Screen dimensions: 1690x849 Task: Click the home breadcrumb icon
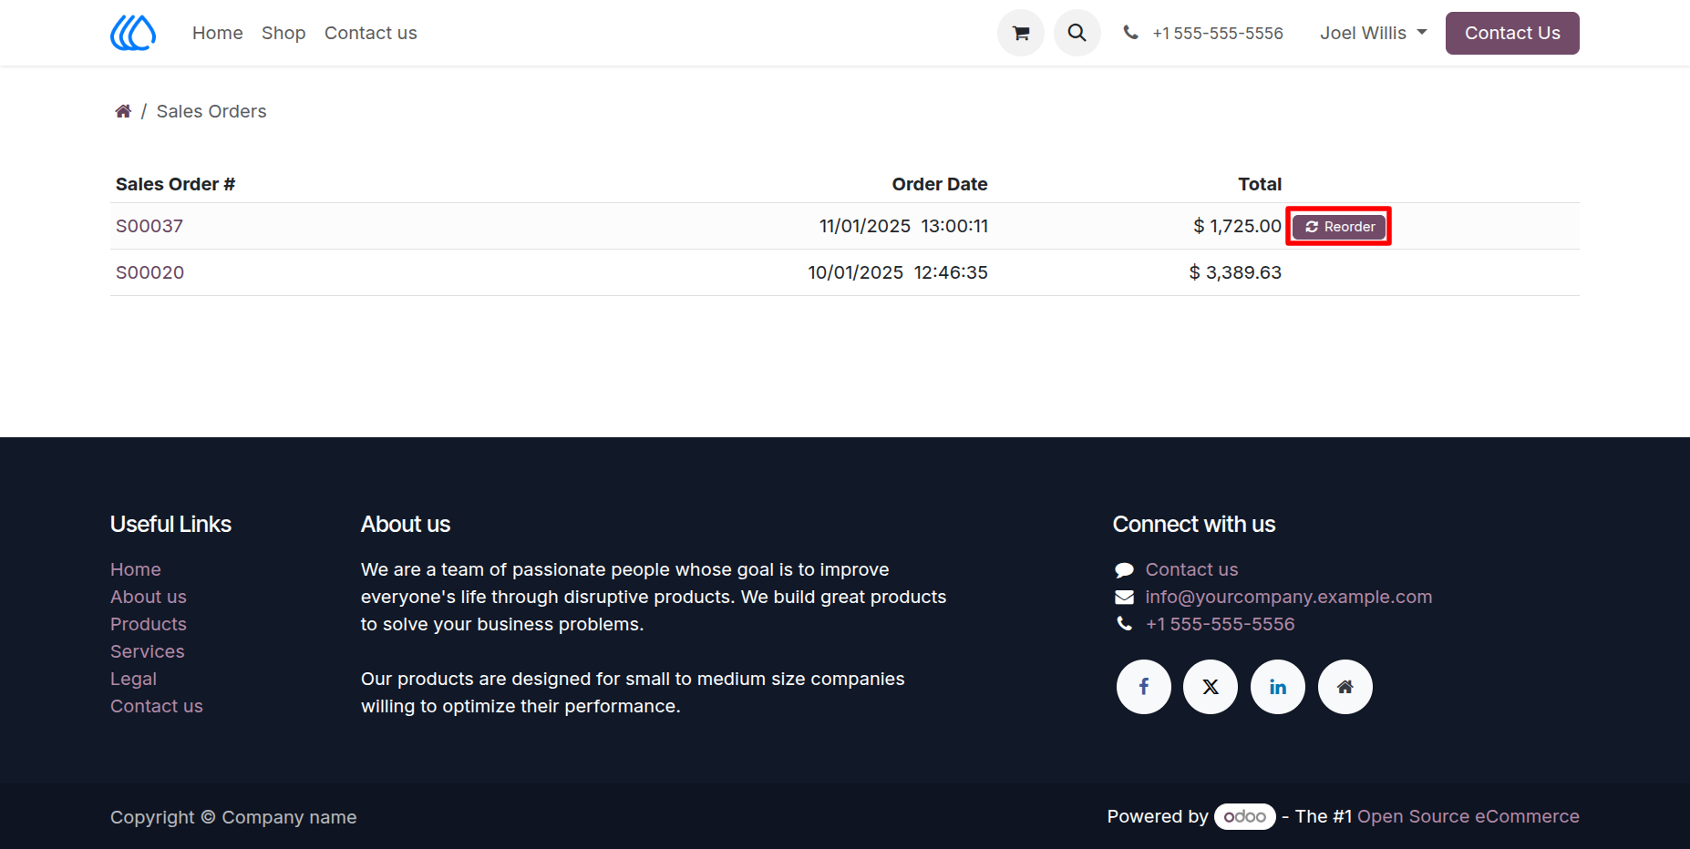(123, 111)
